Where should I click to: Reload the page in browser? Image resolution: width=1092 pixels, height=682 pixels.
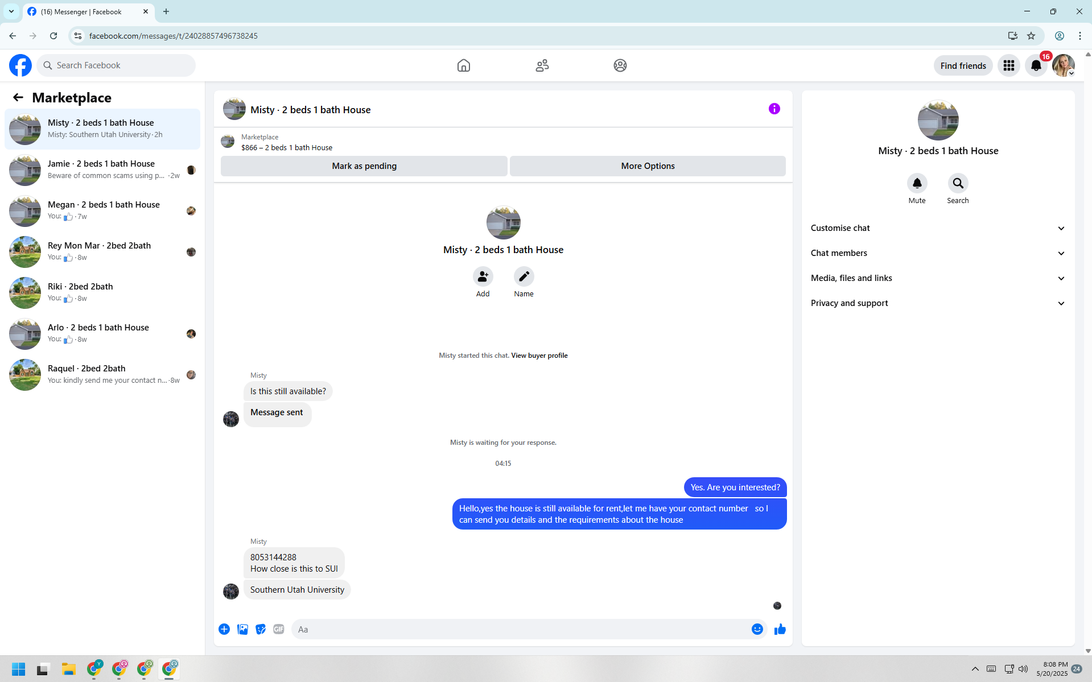point(53,36)
